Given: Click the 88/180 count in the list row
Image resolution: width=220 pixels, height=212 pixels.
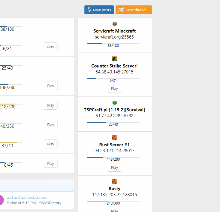Looking at the screenshot, I should (7, 29).
